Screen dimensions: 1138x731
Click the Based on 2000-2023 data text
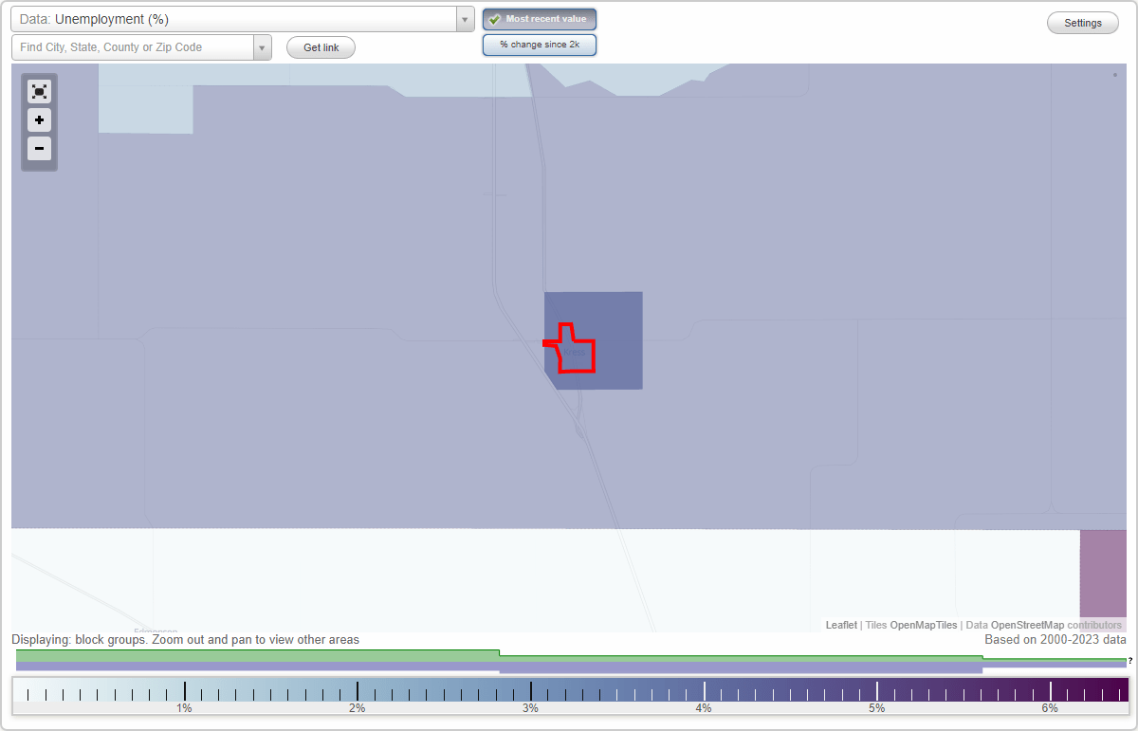pyautogui.click(x=1055, y=640)
